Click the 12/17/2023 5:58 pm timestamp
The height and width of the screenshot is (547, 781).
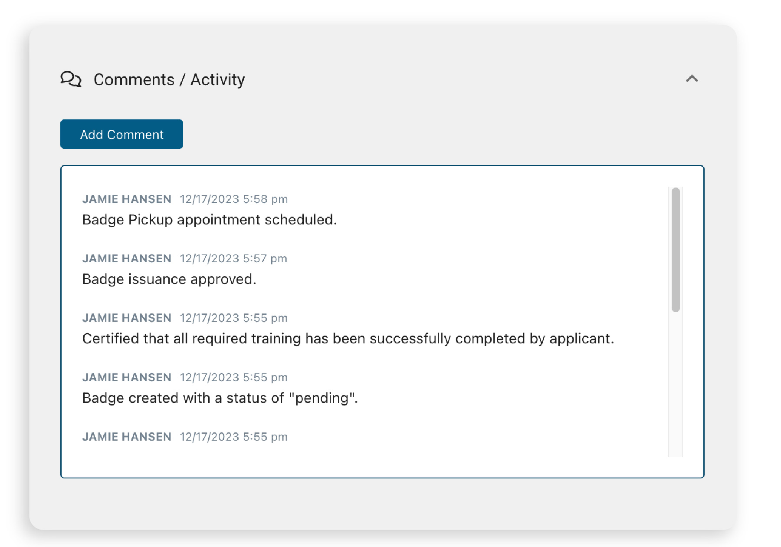pos(234,199)
